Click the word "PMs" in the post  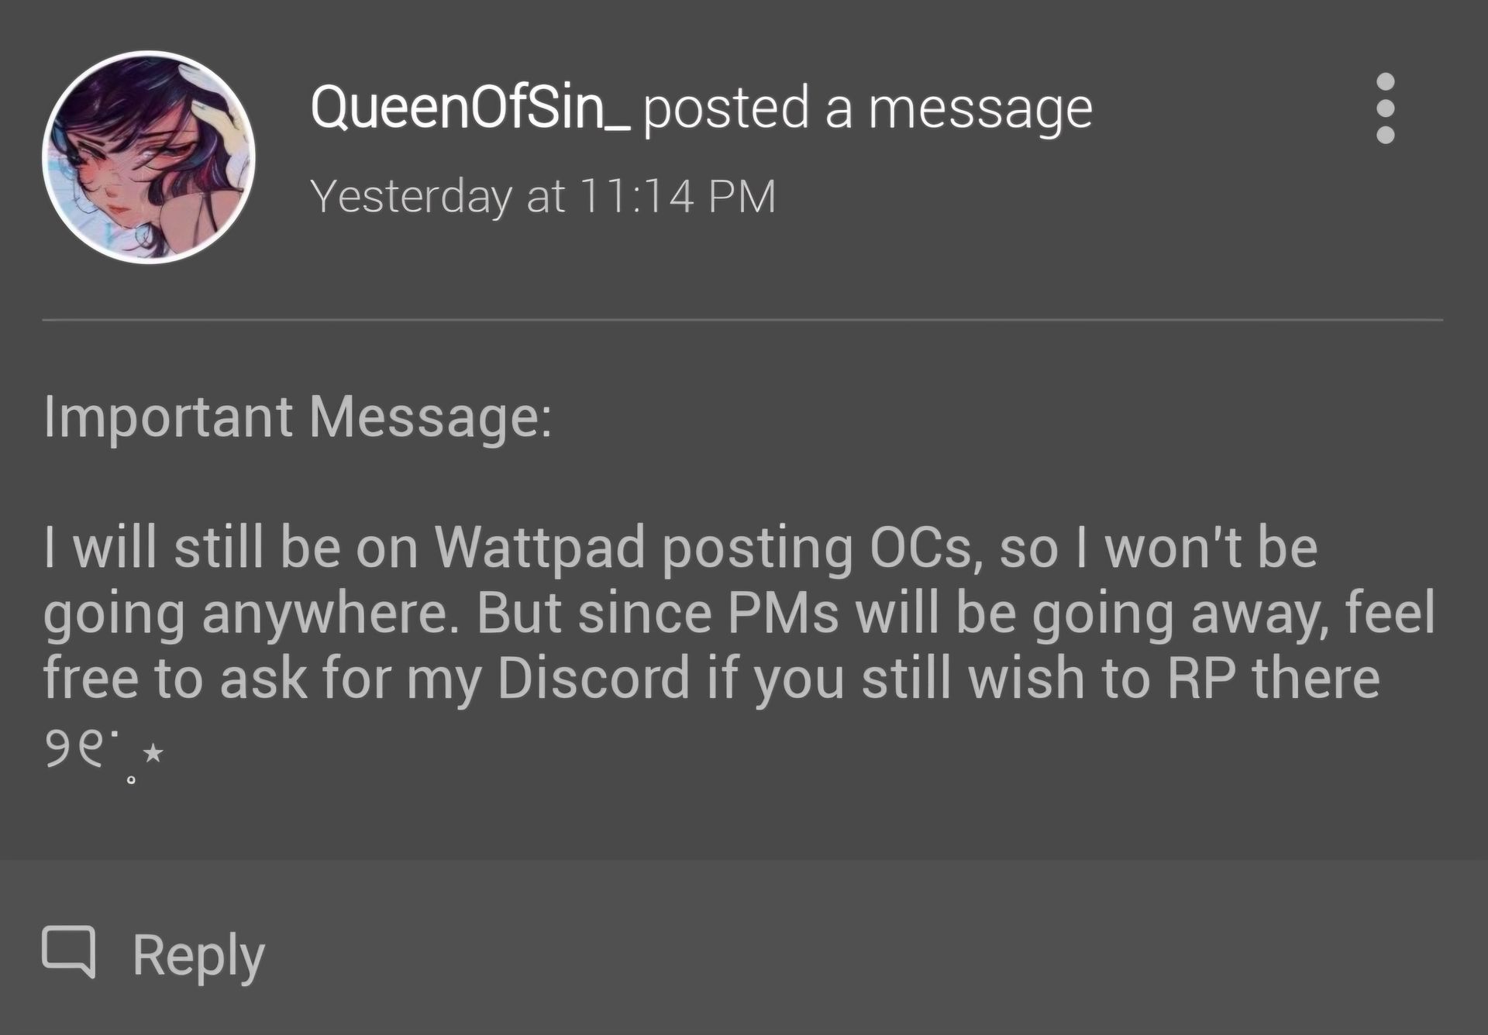(x=783, y=613)
